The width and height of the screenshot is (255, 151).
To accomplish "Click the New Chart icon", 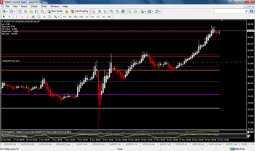I will [x=4, y=11].
